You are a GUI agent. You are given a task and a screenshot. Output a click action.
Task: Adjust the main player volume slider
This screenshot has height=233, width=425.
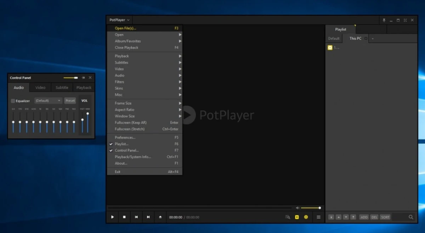pos(311,208)
